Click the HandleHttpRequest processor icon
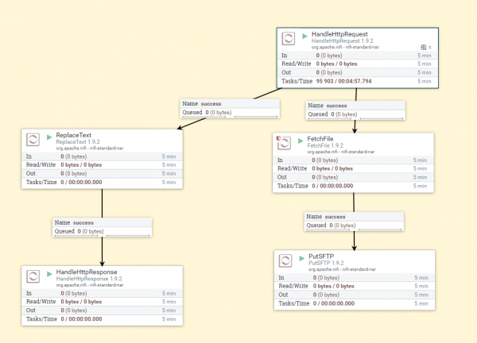 click(x=289, y=39)
